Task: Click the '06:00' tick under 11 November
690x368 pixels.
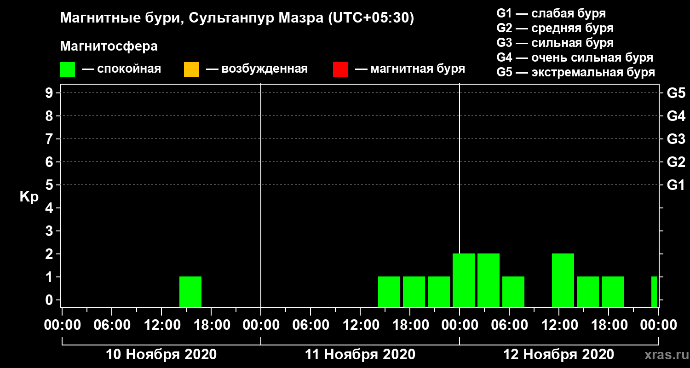Action: (x=310, y=325)
